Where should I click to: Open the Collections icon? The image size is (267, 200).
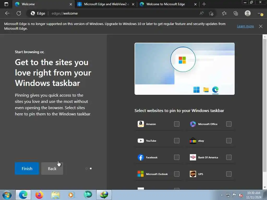(236, 13)
